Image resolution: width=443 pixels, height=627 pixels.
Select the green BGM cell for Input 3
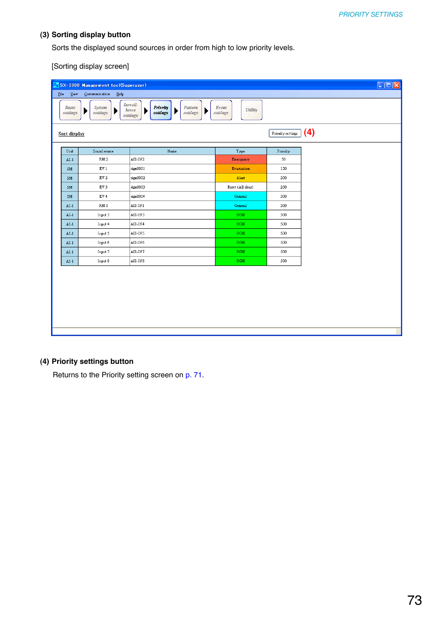coord(241,215)
